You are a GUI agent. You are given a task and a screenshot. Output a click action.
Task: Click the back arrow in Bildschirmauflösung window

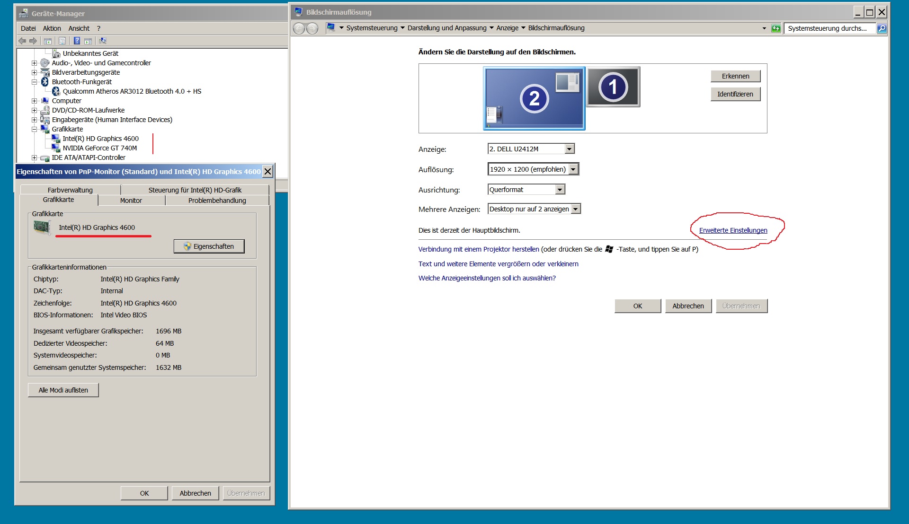[x=299, y=28]
